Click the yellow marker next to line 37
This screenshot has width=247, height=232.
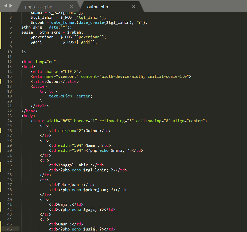click(x=1, y=185)
